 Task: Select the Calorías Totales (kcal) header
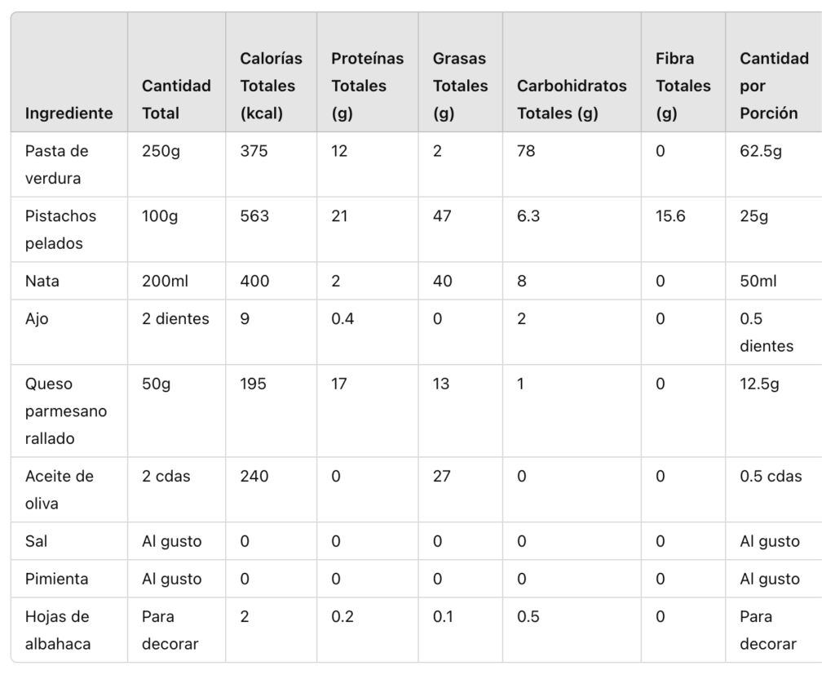coord(271,86)
